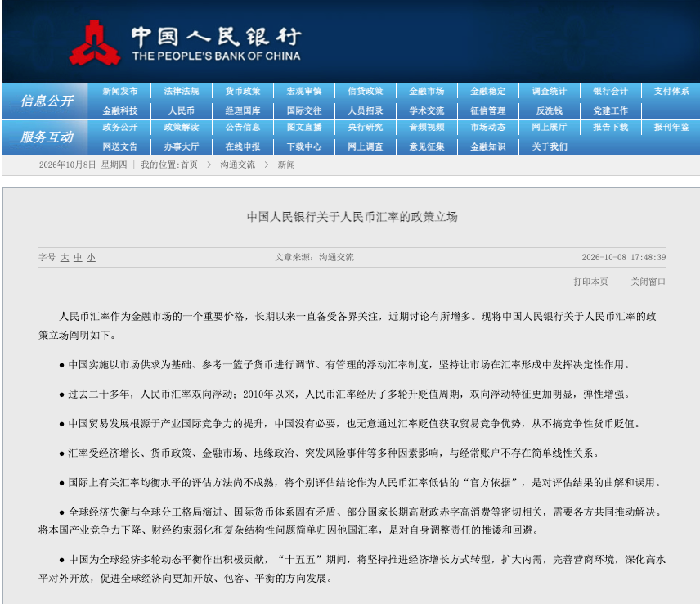Select 音频视频 menu item
Screen dimensions: 700x604
(427, 128)
